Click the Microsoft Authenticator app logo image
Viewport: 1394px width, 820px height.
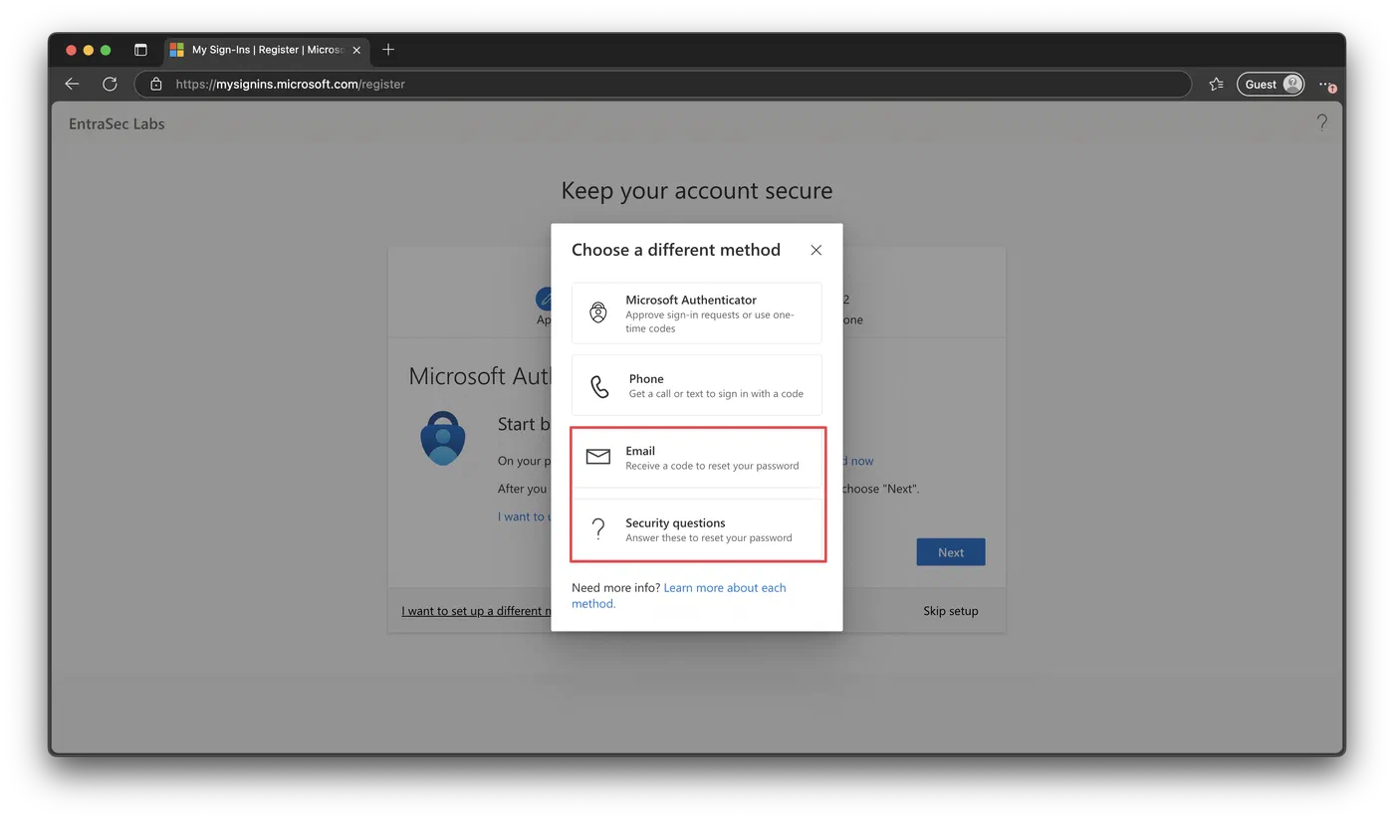(443, 438)
